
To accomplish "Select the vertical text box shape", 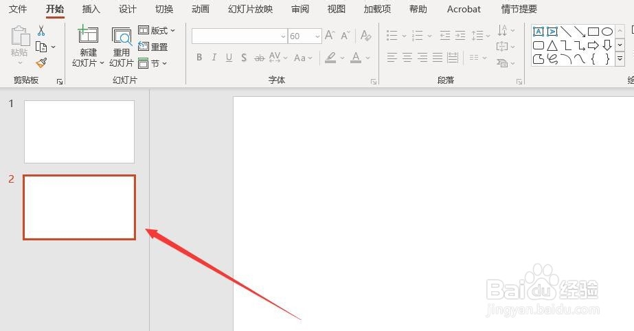I will tap(552, 32).
